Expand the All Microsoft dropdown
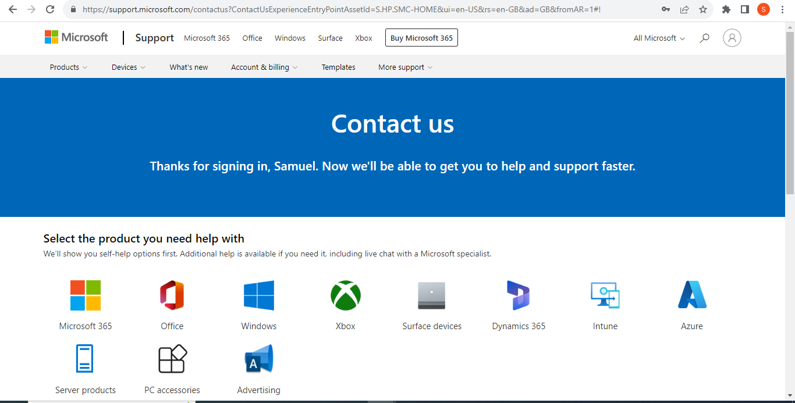The width and height of the screenshot is (795, 403). pyautogui.click(x=659, y=38)
